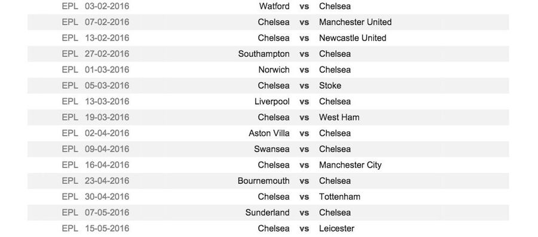
Task: Click the vs text in Sunderland row
Action: pos(304,212)
